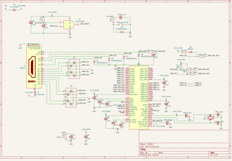
Task: Click the 'Sheet: /HDMI/' title block field
Action: 147,144
